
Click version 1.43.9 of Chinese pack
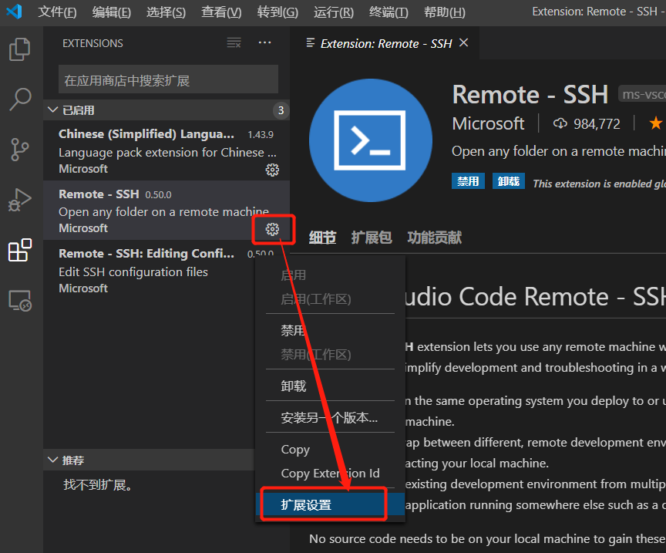click(x=261, y=135)
